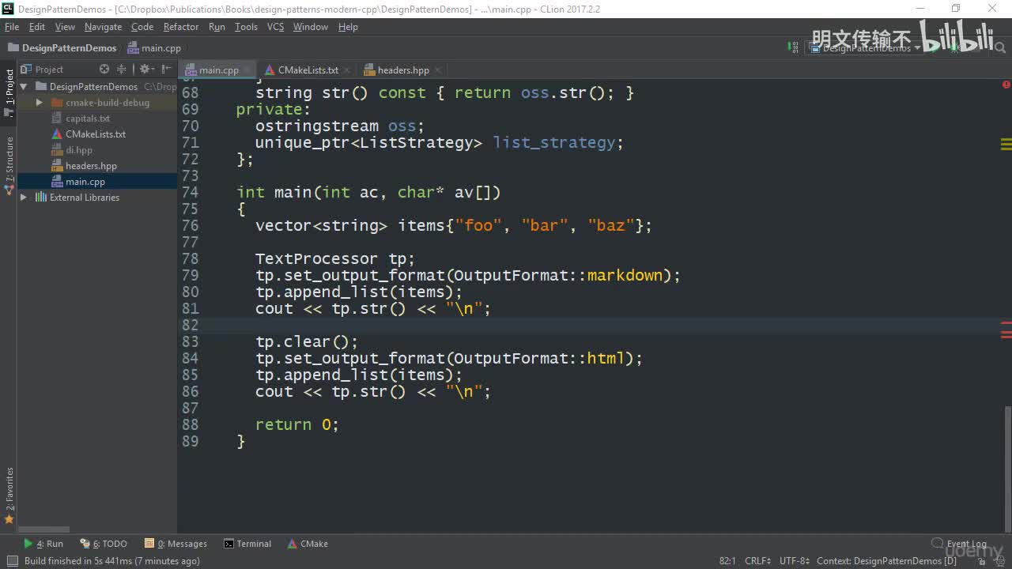Click the 82:1 cursor position indicator
Screen dimensions: 1012x569
pos(727,561)
